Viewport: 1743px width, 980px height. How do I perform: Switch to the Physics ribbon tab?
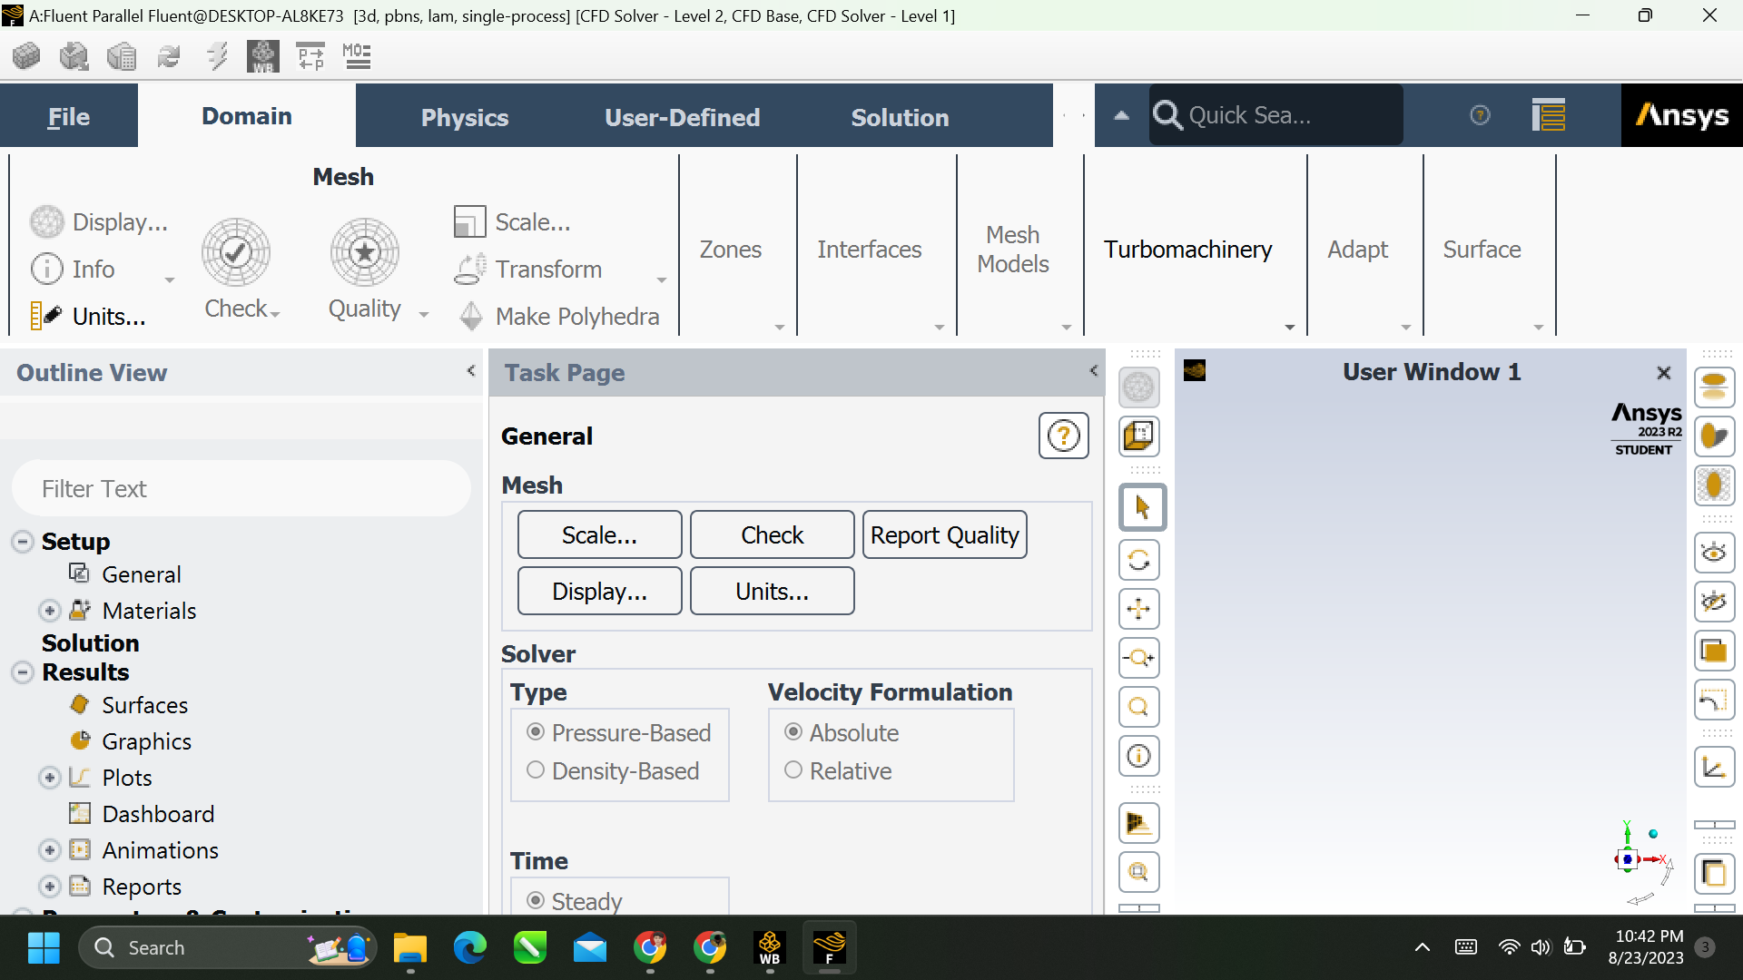coord(464,117)
